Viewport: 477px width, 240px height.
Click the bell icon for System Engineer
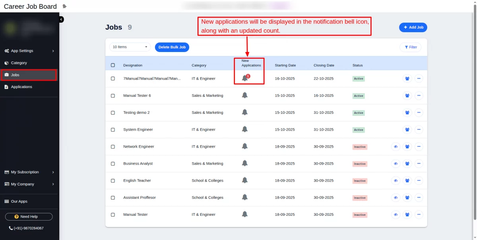click(x=245, y=129)
